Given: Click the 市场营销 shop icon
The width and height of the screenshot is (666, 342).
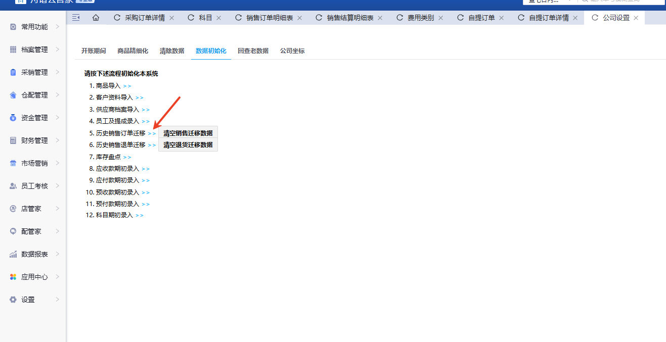Looking at the screenshot, I should (x=13, y=163).
